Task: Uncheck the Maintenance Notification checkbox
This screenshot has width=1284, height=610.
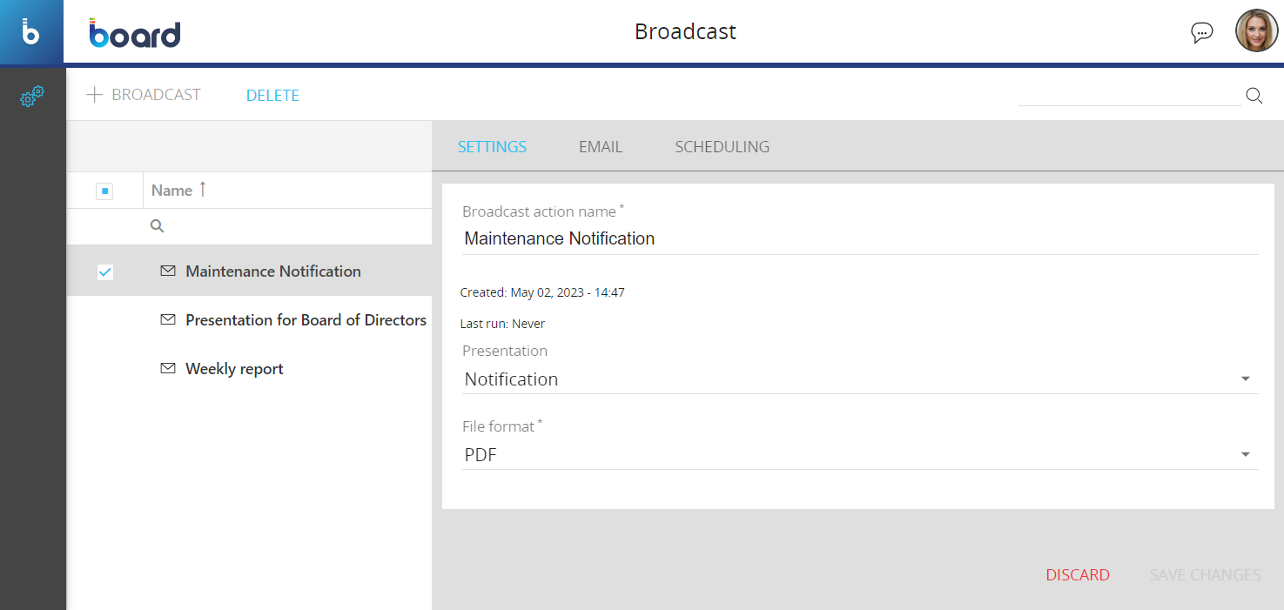Action: (x=104, y=271)
